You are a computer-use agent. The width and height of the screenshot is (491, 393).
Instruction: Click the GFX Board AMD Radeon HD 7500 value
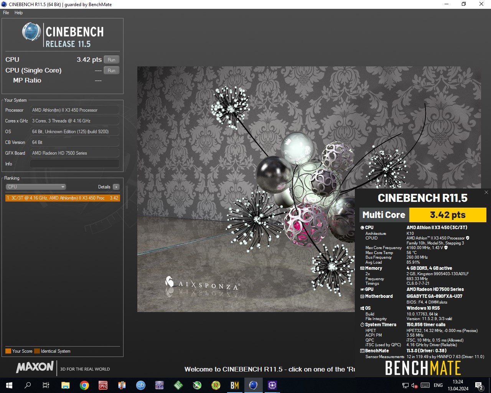pos(75,153)
